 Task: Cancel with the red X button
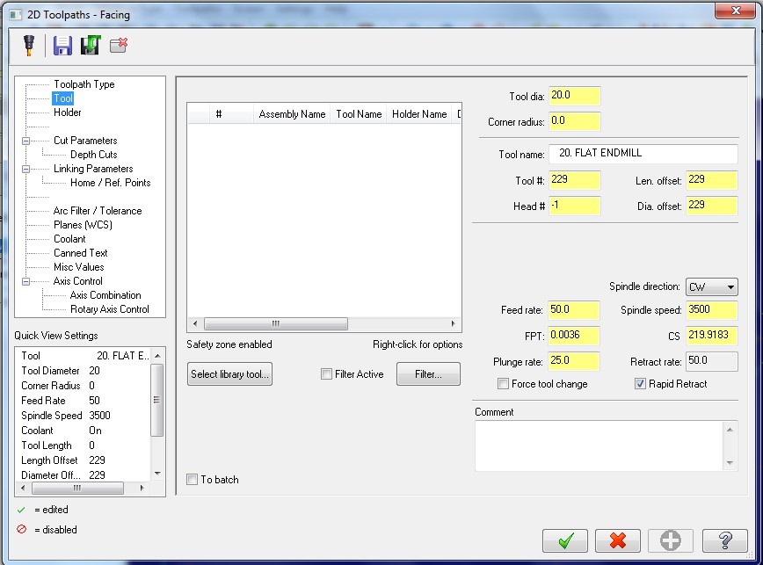[617, 540]
